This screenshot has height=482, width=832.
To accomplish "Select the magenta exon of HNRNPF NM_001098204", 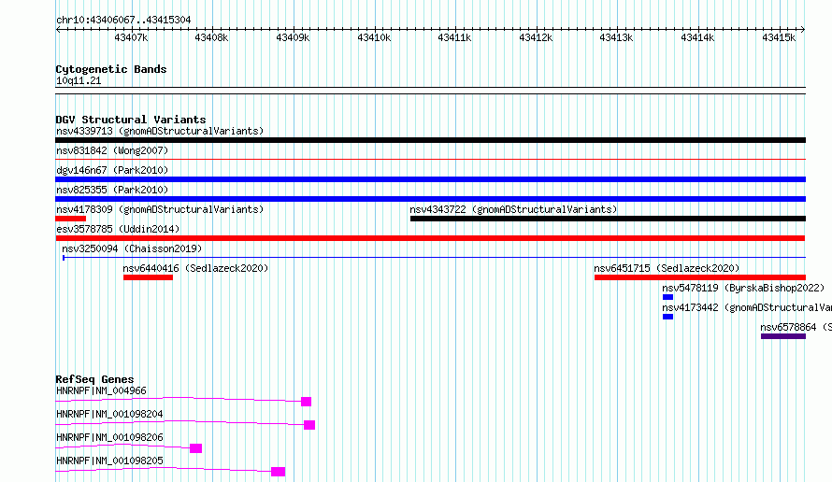I will (x=309, y=425).
